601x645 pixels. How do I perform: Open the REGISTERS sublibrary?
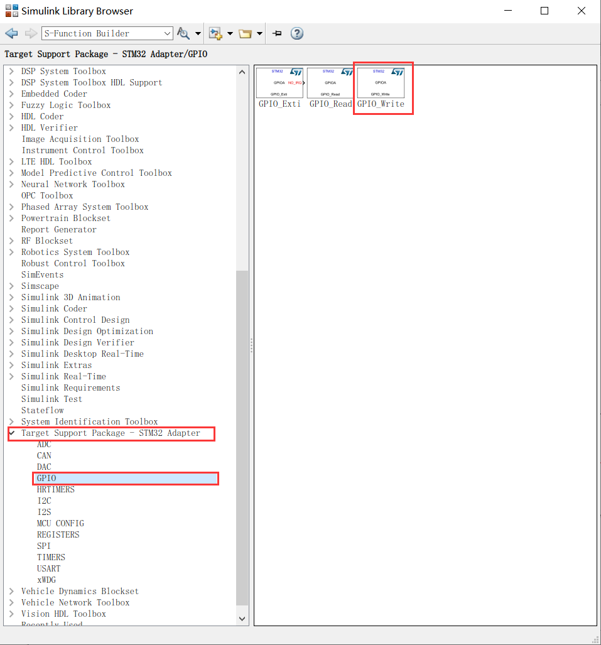pyautogui.click(x=58, y=534)
